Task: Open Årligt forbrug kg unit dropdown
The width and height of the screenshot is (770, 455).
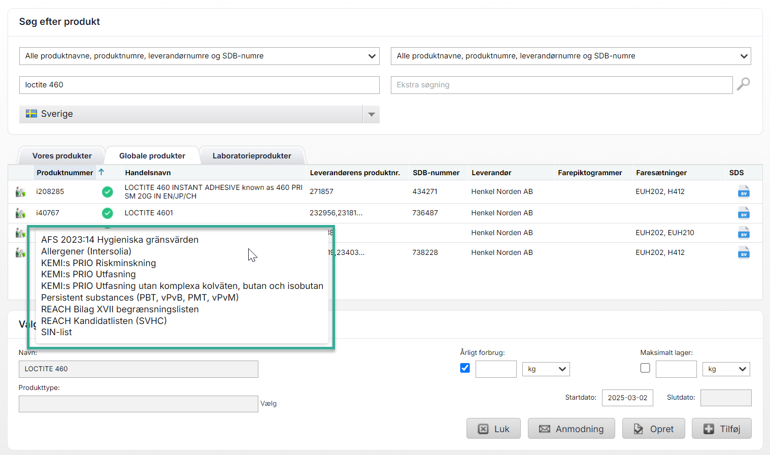Action: click(x=546, y=369)
